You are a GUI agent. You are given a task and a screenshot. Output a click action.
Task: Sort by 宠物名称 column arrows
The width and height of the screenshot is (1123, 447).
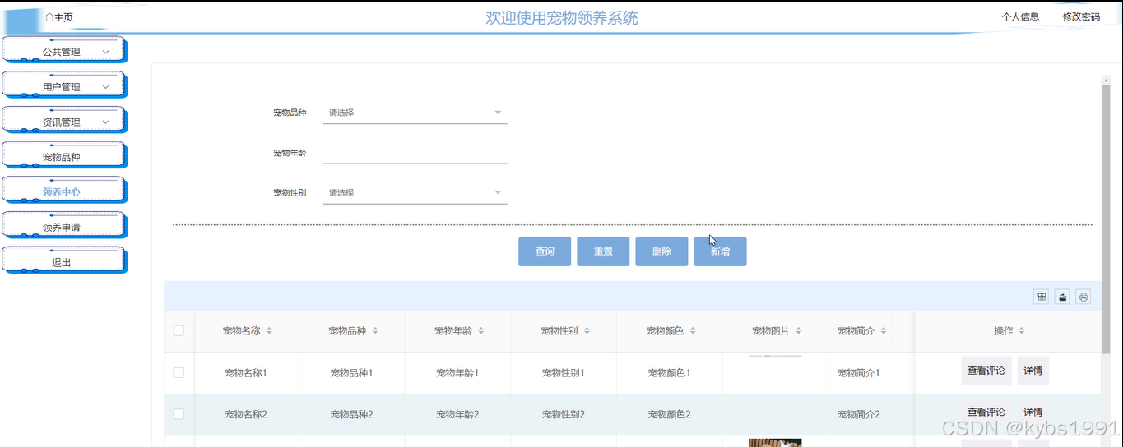tap(269, 331)
